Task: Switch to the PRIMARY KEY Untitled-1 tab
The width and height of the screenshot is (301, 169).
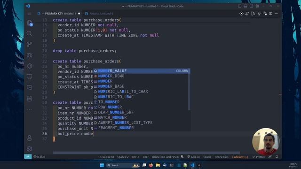Action: point(59,14)
